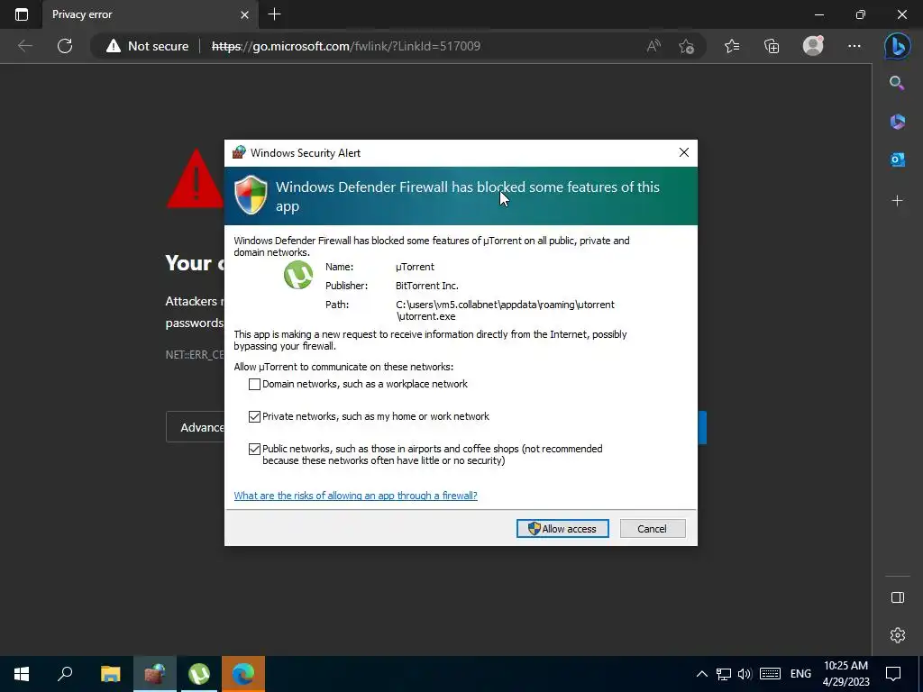Open Edge Settings and more menu

pos(854,46)
